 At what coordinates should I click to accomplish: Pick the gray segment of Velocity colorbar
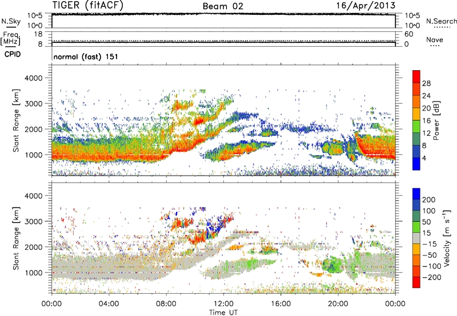[x=416, y=238]
